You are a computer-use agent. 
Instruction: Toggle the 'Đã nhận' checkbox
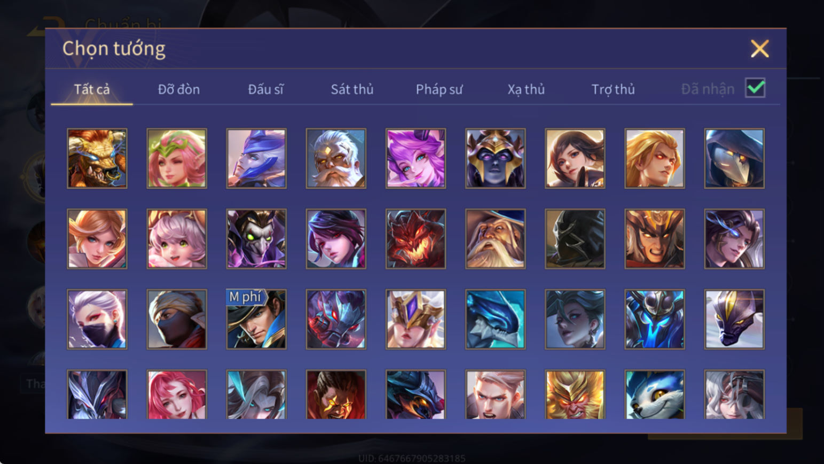coord(755,88)
